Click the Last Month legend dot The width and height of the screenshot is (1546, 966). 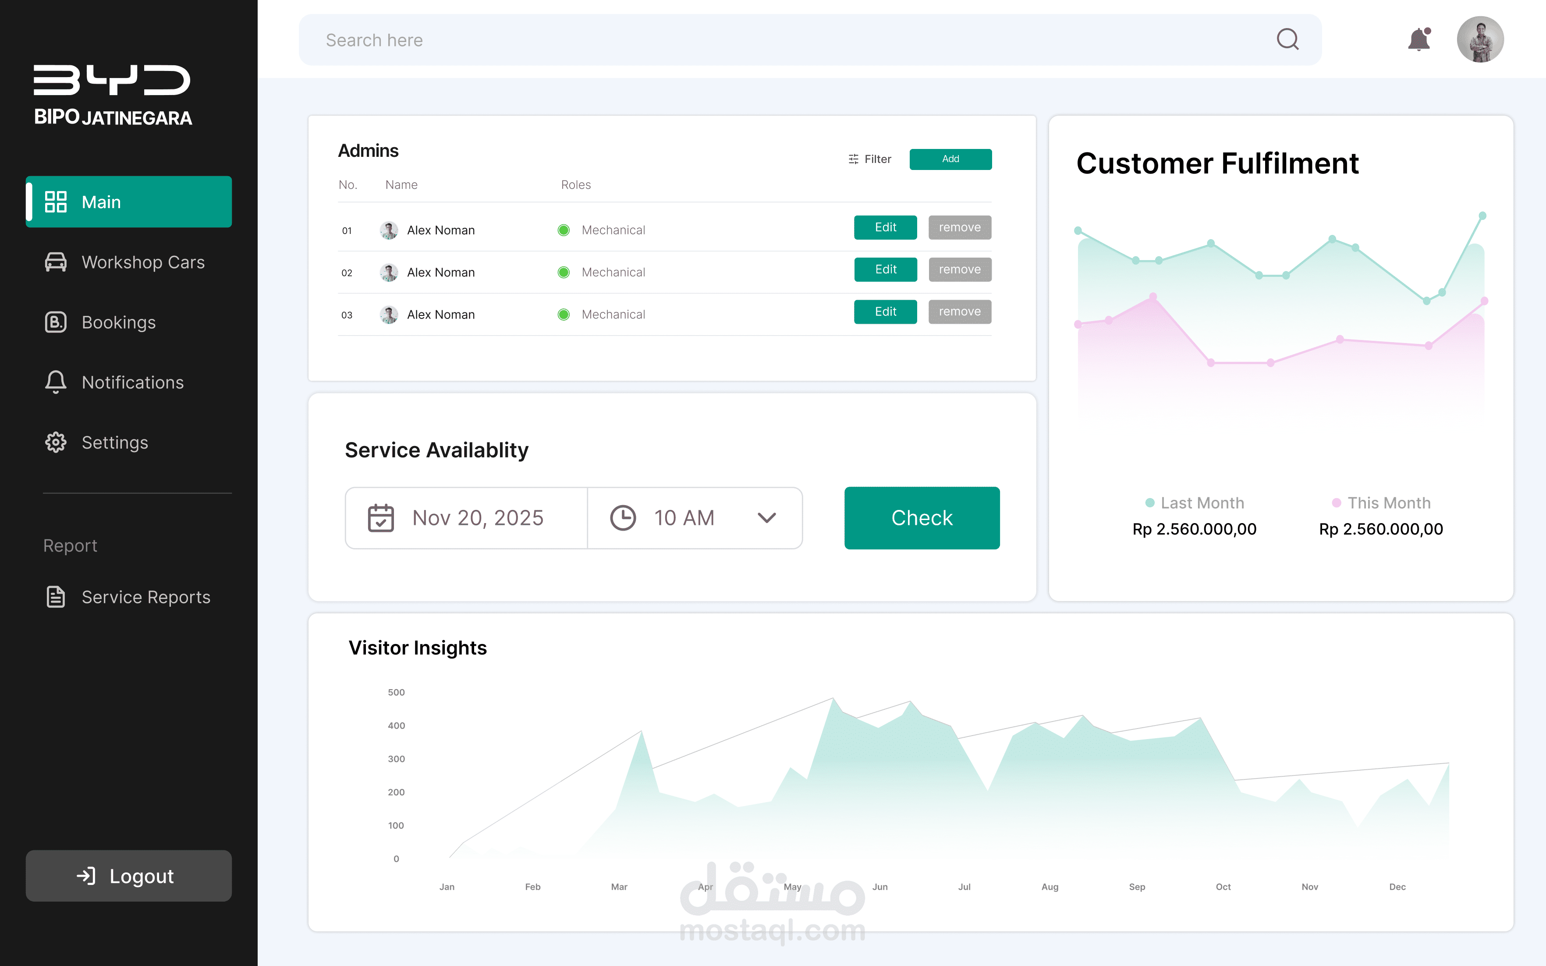[1150, 503]
